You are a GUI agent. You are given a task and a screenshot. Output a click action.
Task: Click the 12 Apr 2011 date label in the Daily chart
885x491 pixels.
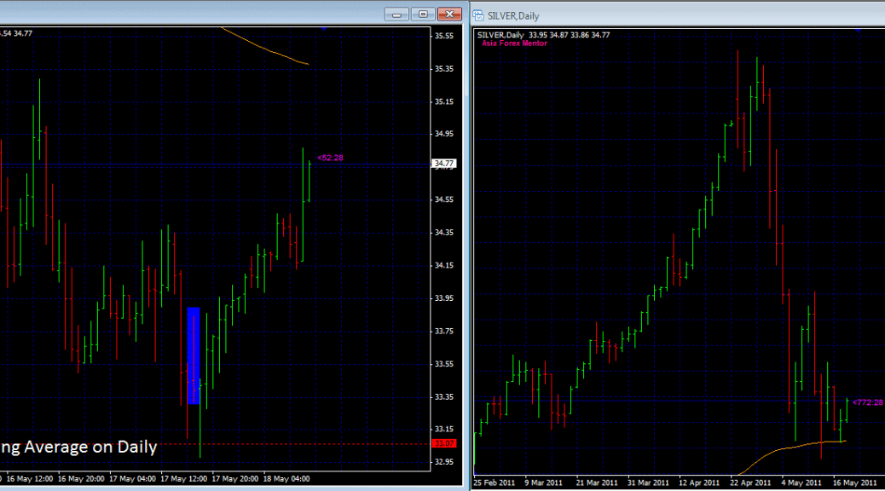tap(699, 482)
